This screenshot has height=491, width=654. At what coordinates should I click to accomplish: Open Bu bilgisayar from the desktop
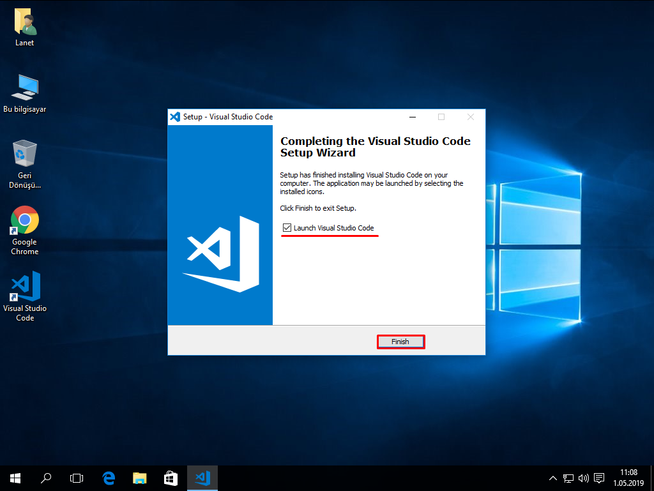click(25, 86)
